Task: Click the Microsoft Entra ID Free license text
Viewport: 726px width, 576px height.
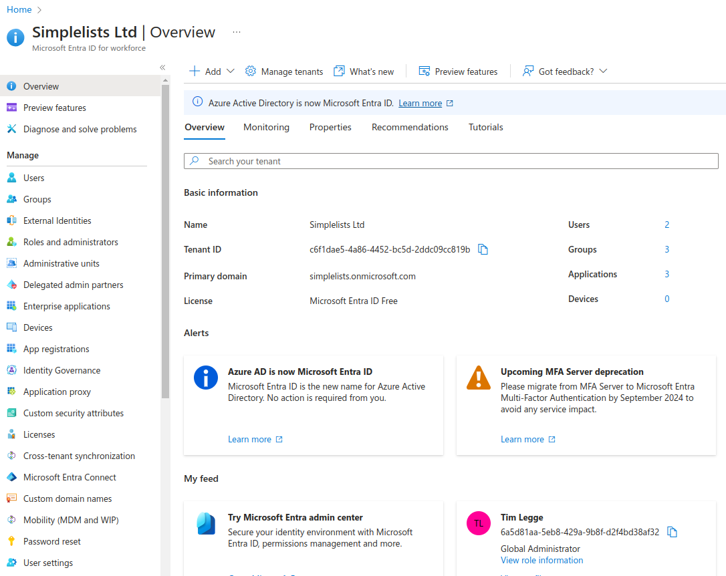Action: coord(353,301)
